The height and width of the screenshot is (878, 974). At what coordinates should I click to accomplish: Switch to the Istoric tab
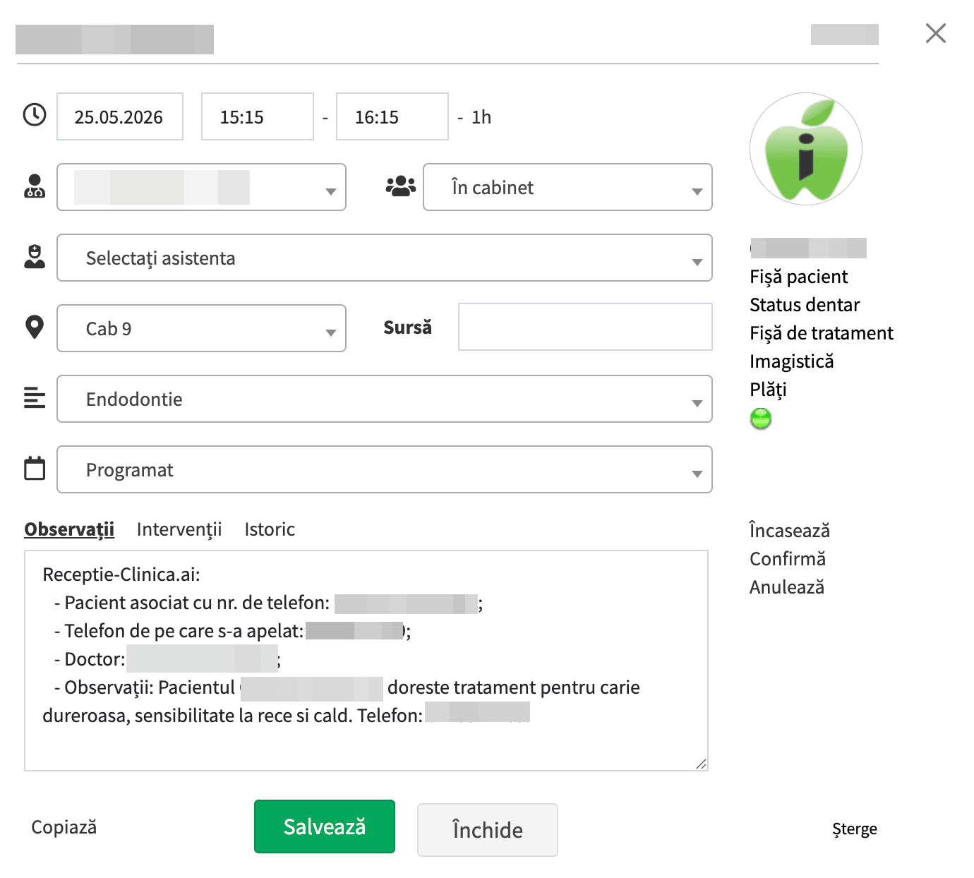269,529
